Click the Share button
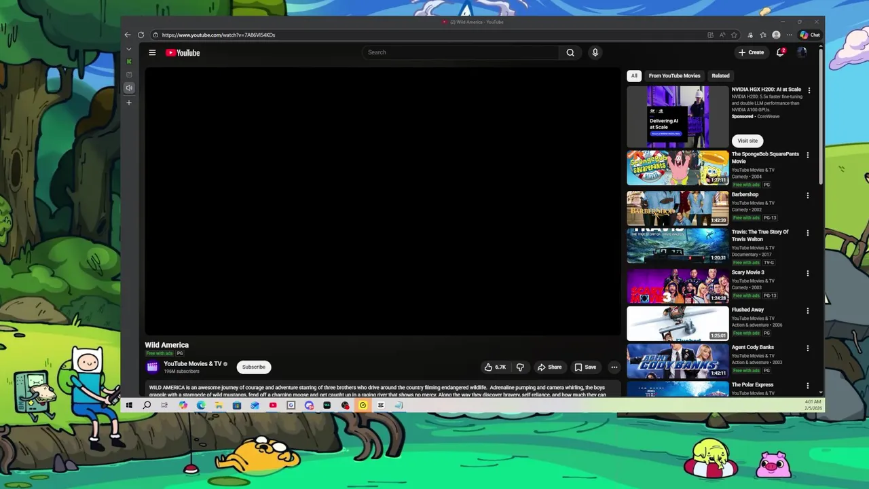 549,367
